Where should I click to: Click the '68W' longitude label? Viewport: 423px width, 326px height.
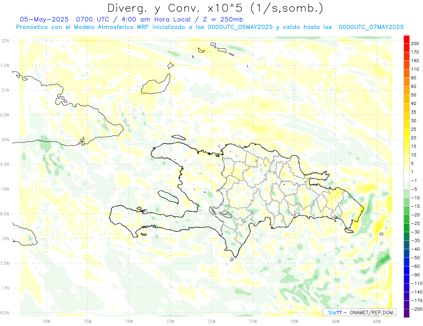377,321
